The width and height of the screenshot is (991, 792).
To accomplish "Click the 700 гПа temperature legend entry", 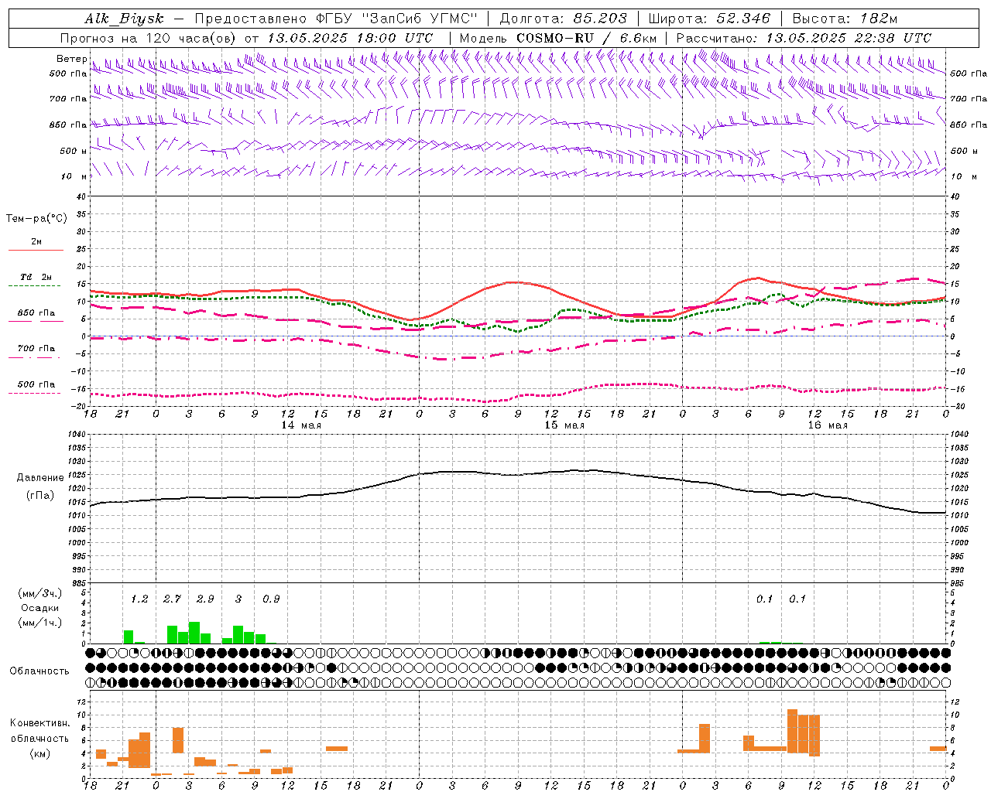I will pos(36,349).
